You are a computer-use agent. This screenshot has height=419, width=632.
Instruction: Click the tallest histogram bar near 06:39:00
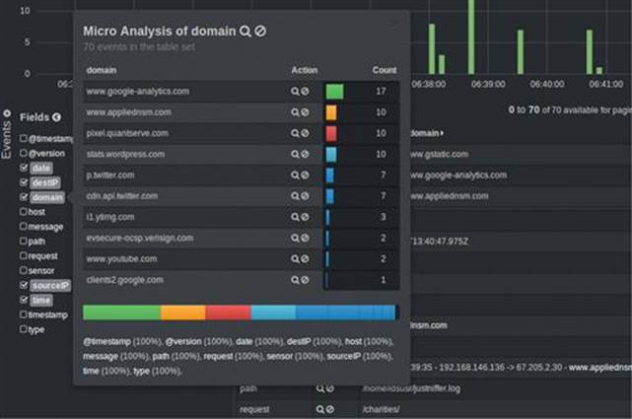(471, 37)
